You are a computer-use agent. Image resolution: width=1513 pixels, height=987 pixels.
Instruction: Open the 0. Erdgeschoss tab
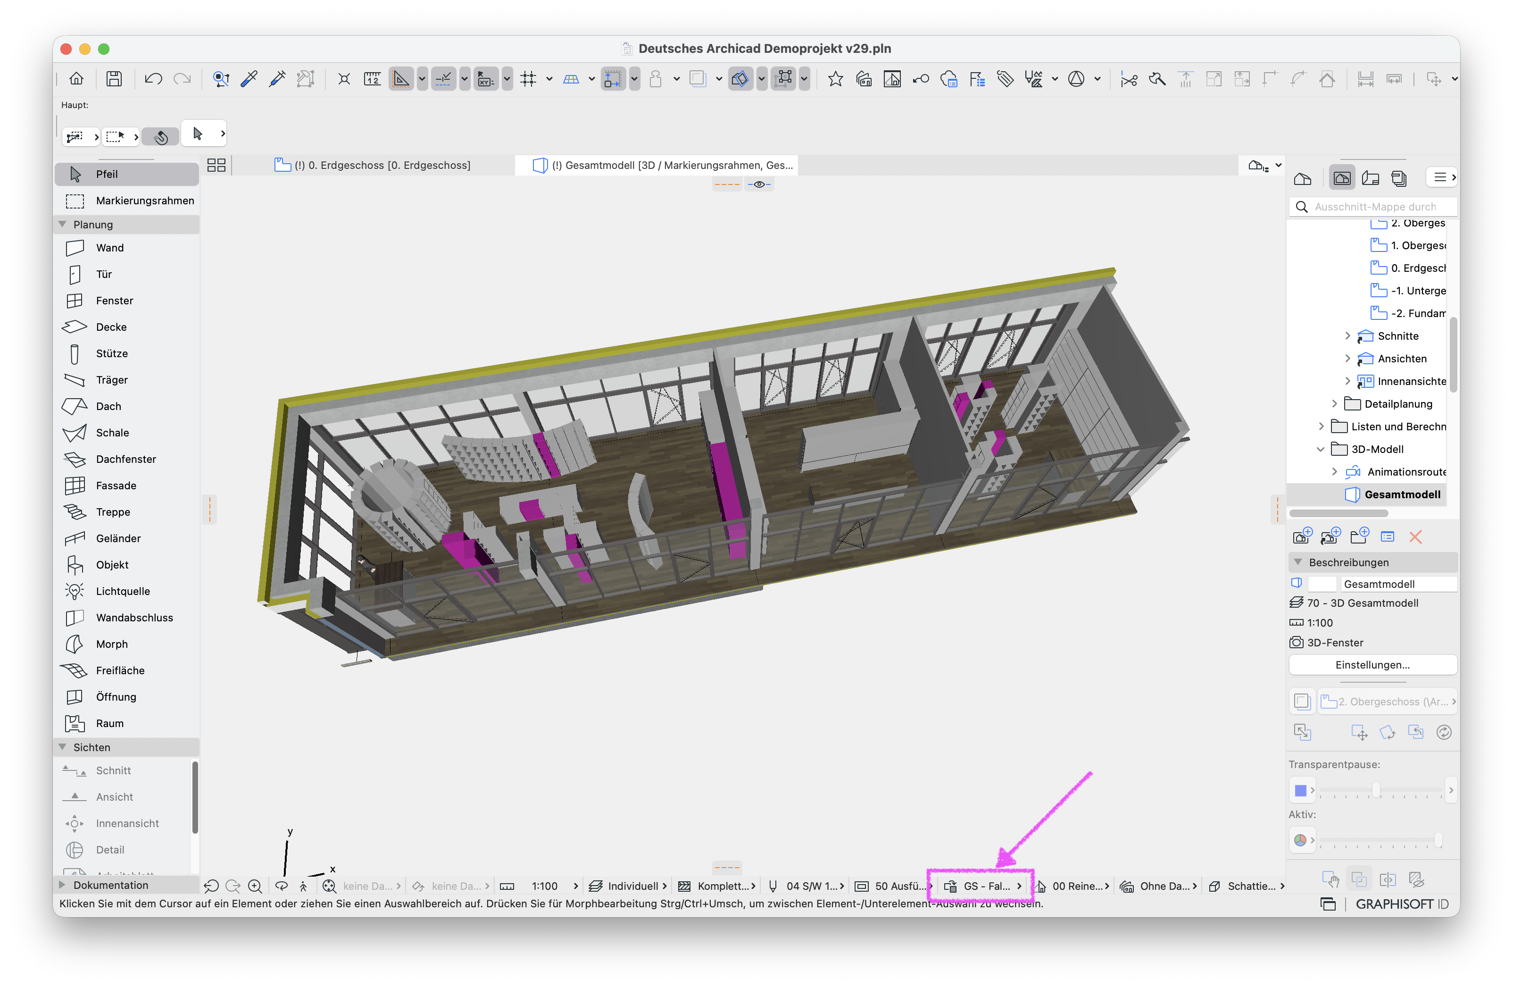pyautogui.click(x=373, y=165)
